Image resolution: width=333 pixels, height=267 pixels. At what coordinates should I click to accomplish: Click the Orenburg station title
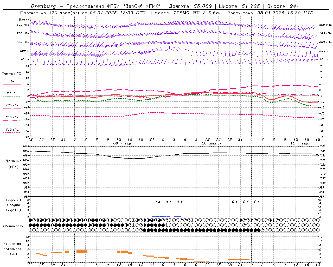pyautogui.click(x=43, y=6)
